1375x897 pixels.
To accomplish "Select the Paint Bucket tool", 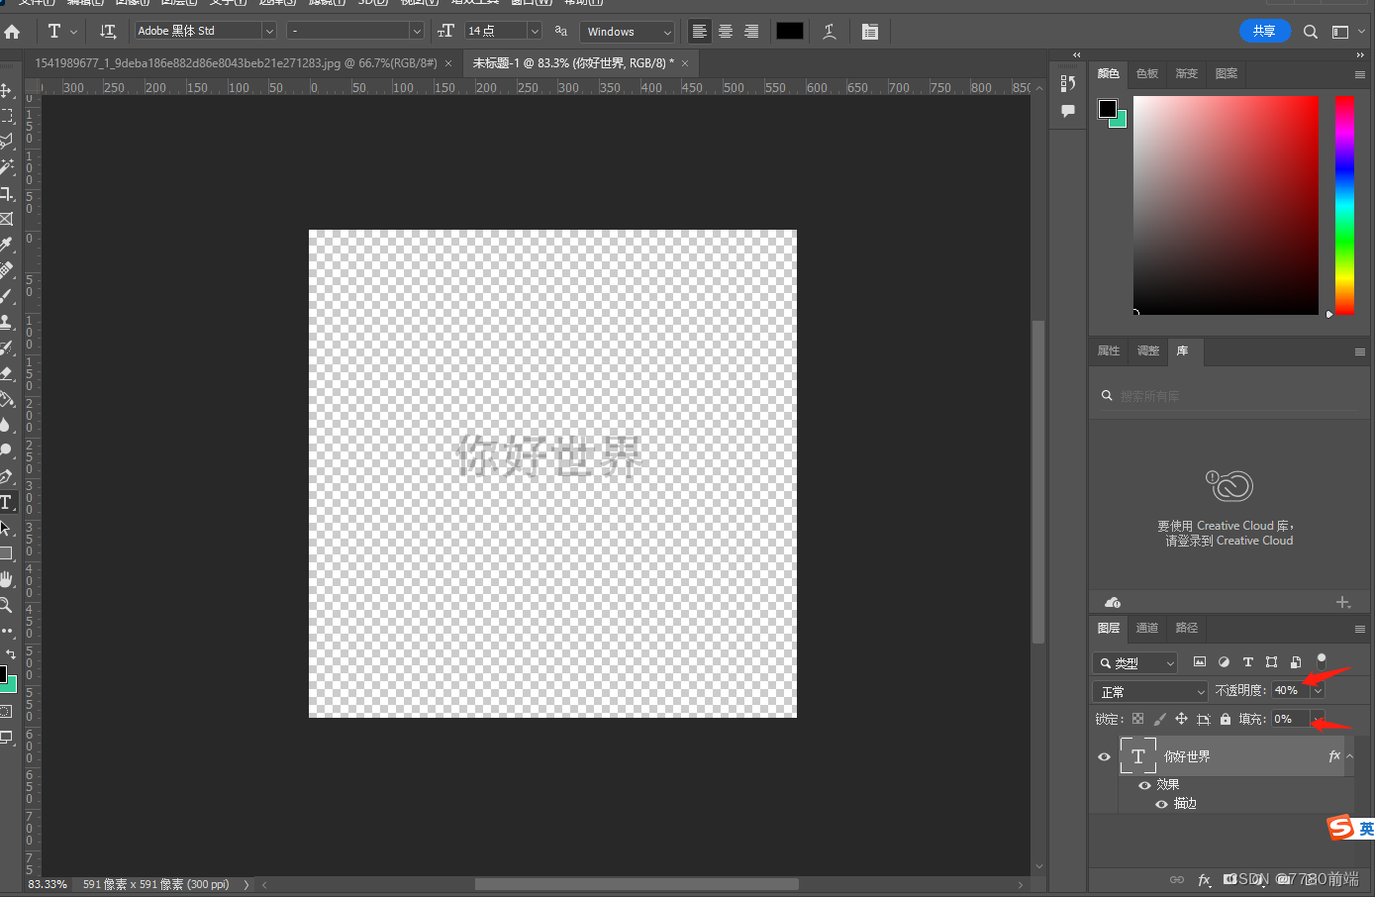I will (x=7, y=399).
